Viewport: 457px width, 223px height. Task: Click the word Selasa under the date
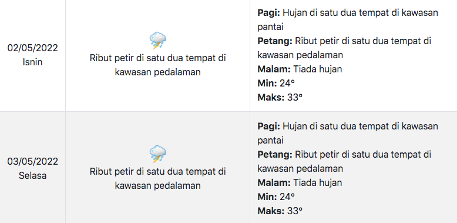33,176
